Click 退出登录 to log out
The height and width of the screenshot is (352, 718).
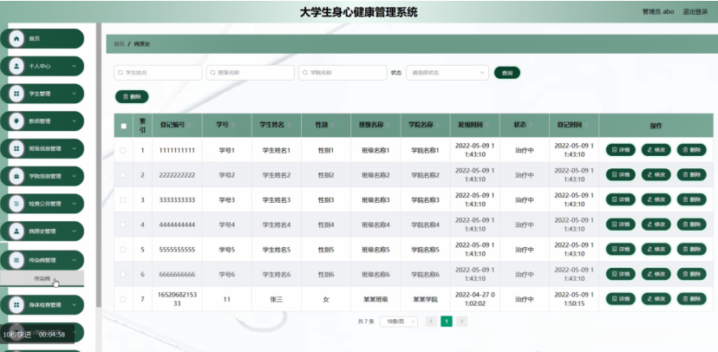pyautogui.click(x=695, y=12)
